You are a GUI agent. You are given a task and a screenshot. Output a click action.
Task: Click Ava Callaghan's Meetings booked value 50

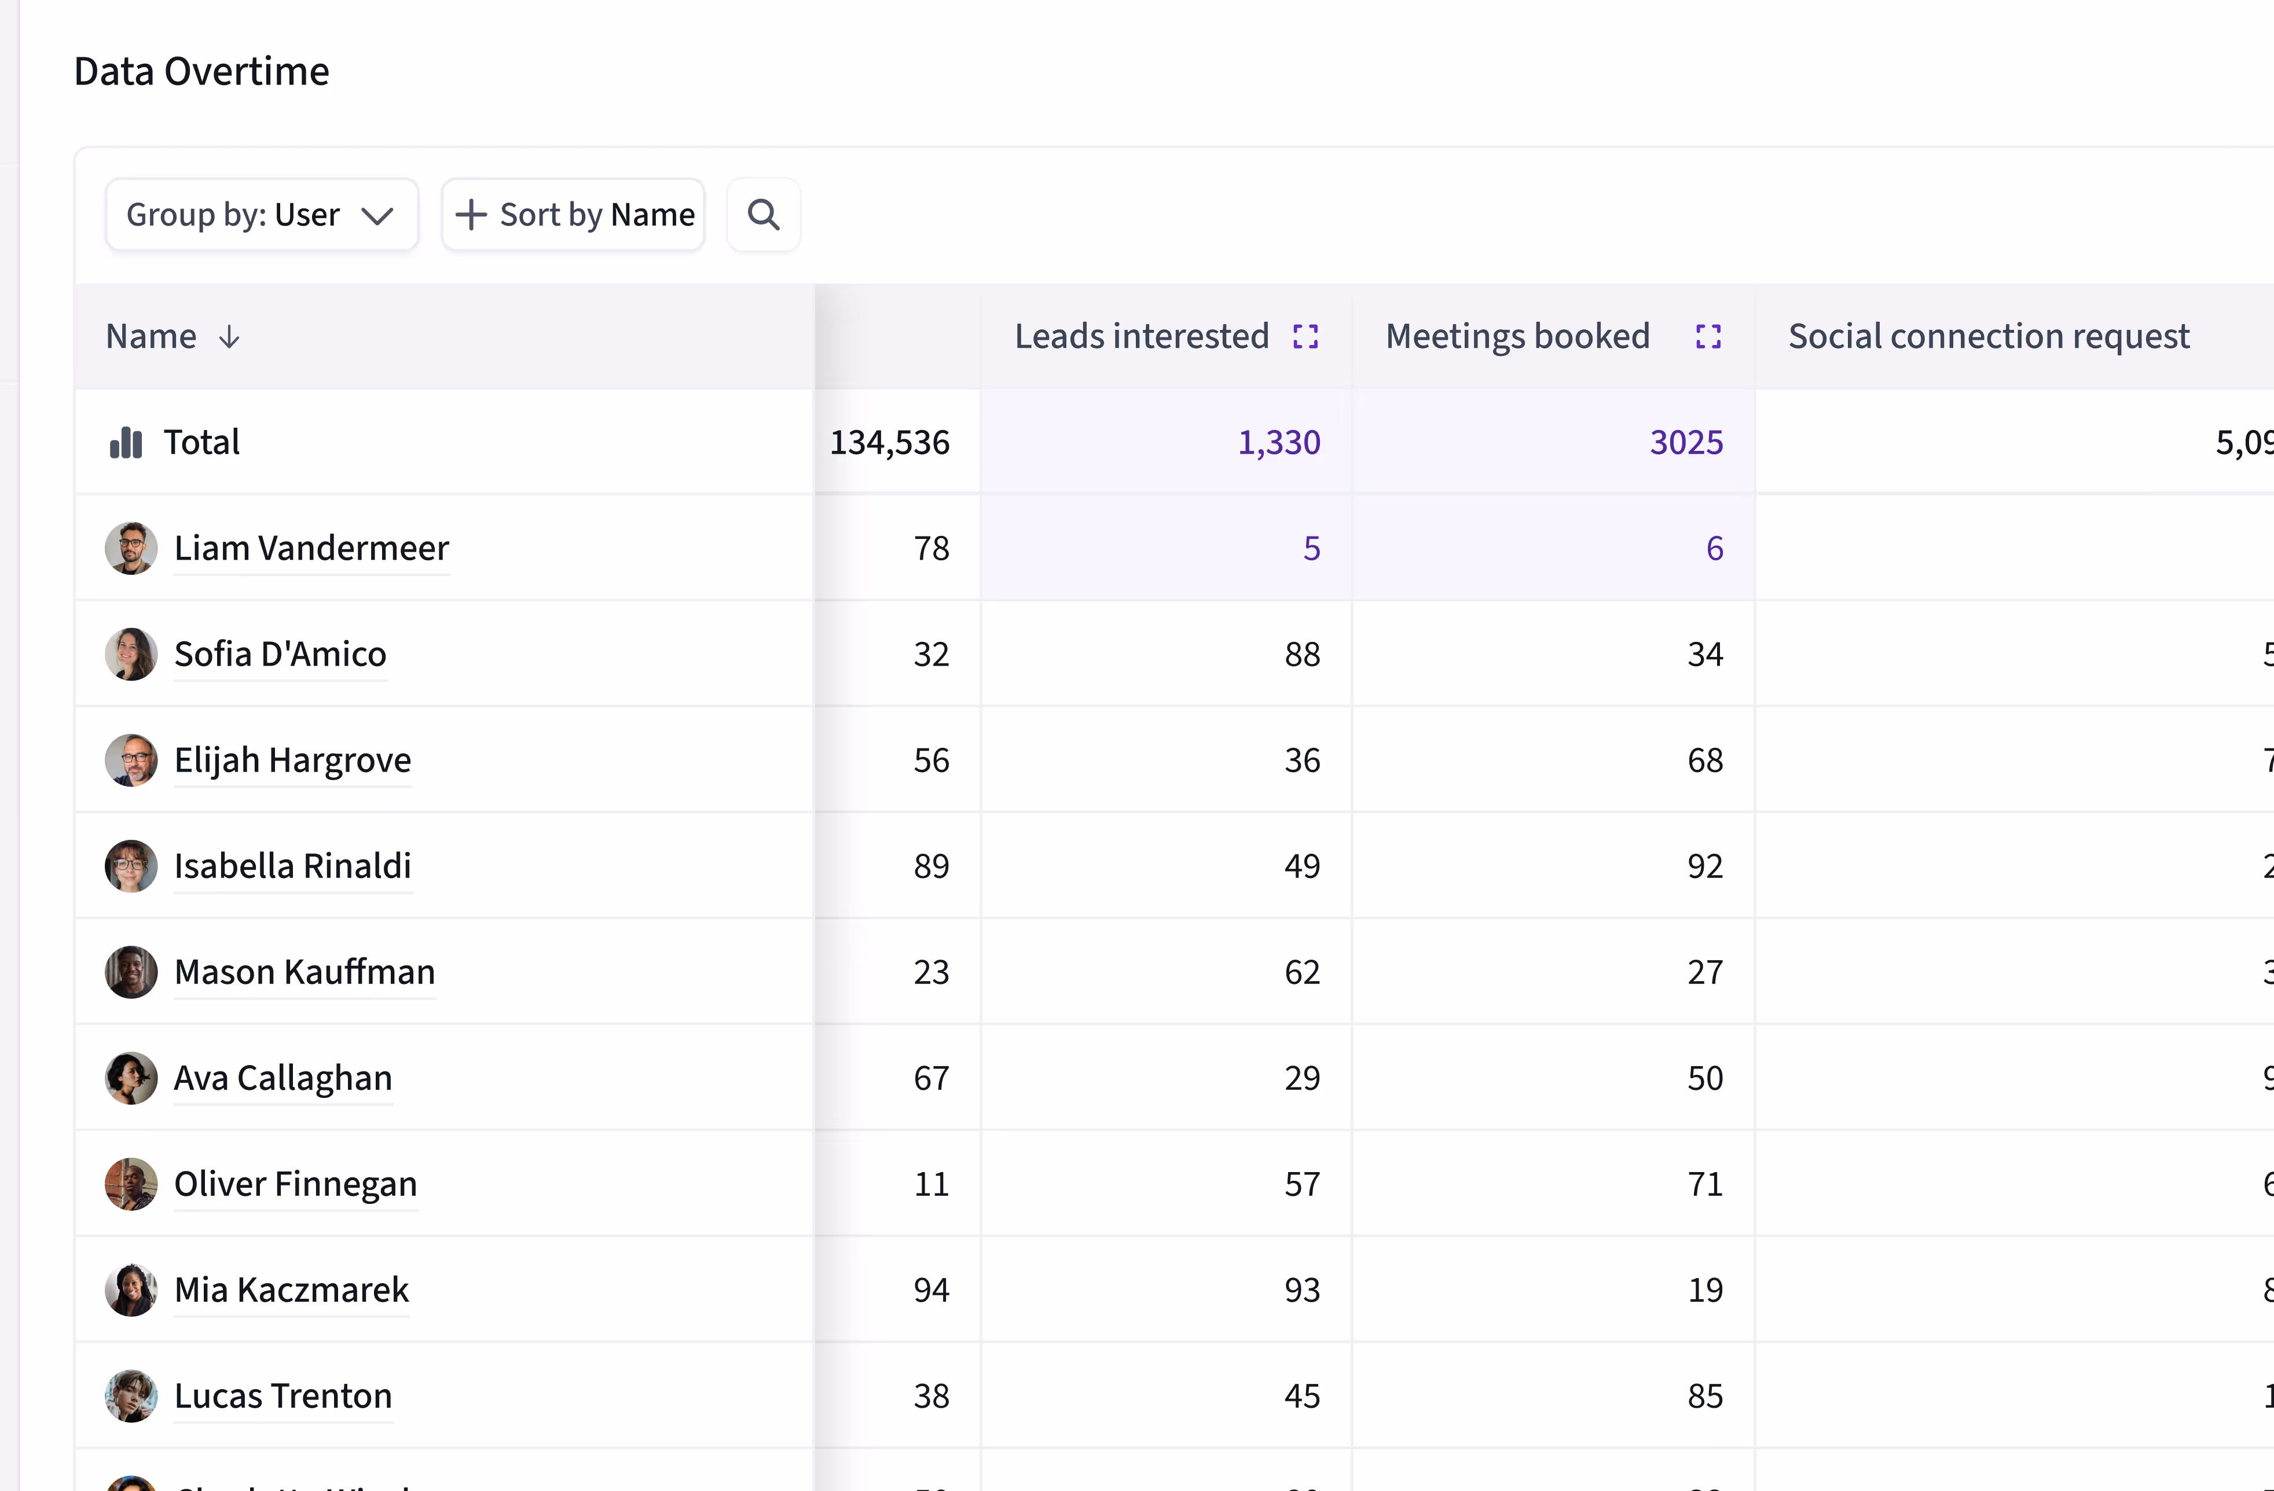(1705, 1078)
